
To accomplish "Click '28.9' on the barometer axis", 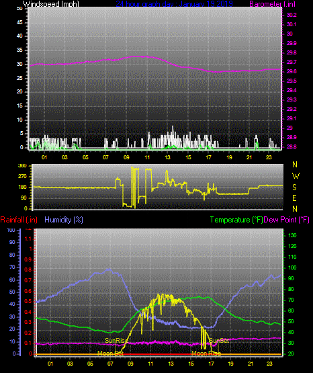I will coord(292,137).
